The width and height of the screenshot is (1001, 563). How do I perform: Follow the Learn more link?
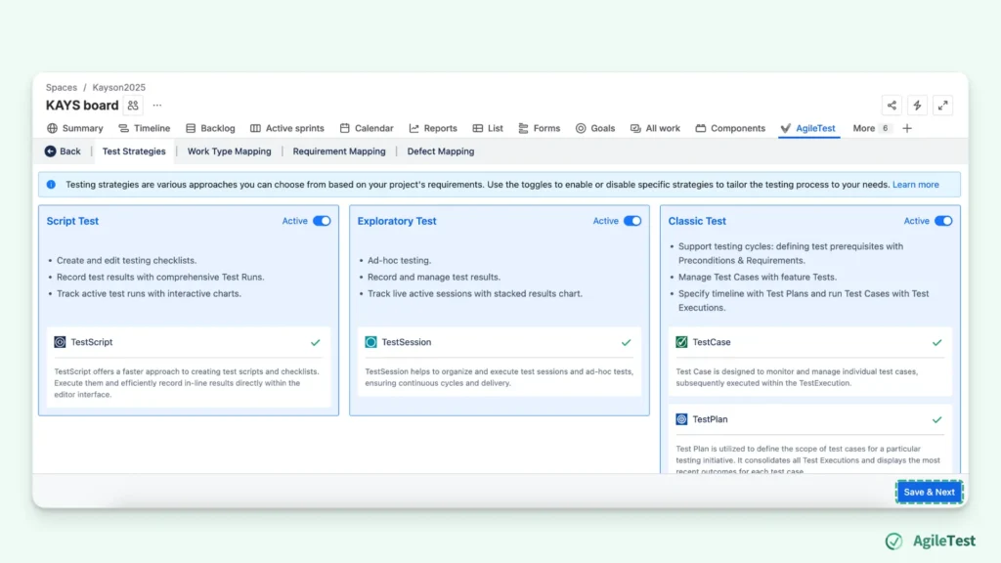click(915, 185)
